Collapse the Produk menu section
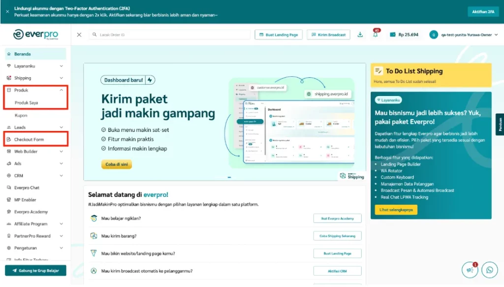Screen dimensions: 504x287 click(61, 90)
